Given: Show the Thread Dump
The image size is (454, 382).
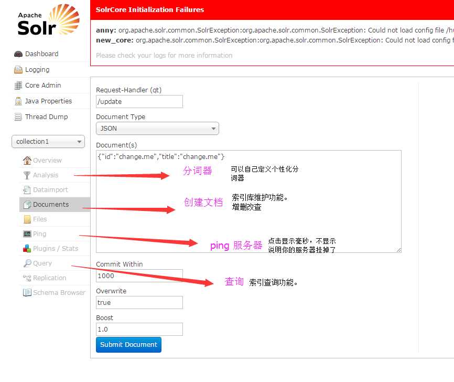Looking at the screenshot, I should 46,117.
